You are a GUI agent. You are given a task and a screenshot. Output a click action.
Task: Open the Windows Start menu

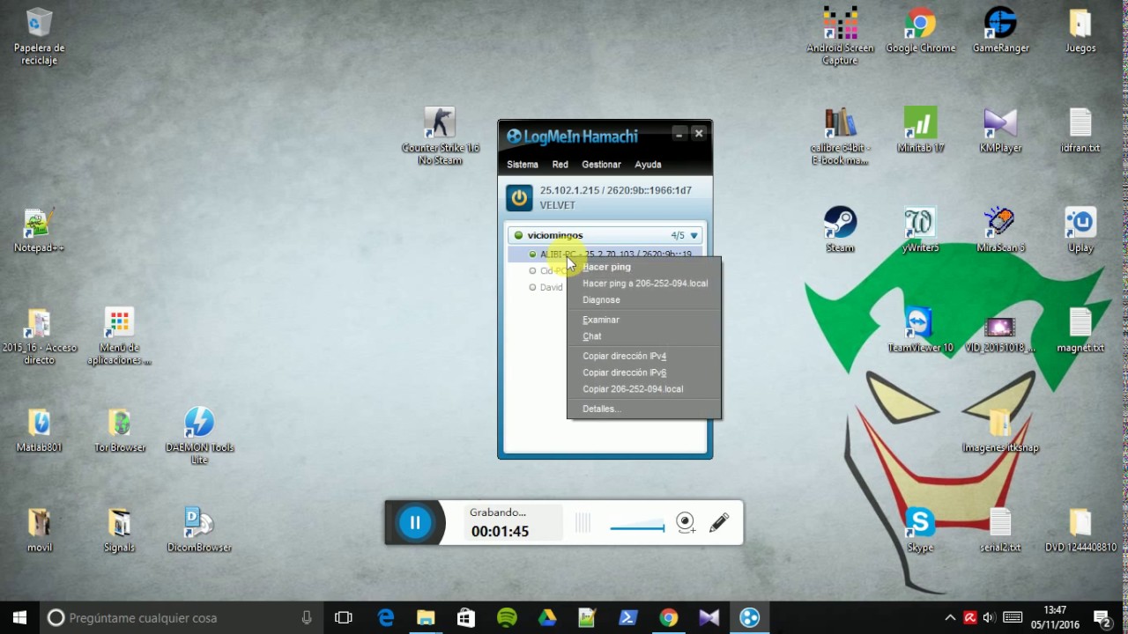pos(19,618)
